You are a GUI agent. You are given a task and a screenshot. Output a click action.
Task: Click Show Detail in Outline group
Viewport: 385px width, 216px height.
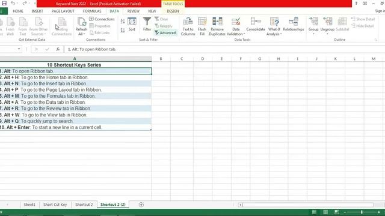click(x=363, y=19)
